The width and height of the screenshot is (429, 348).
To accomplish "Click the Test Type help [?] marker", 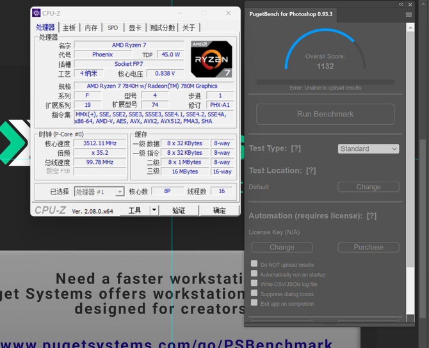I will 296,148.
